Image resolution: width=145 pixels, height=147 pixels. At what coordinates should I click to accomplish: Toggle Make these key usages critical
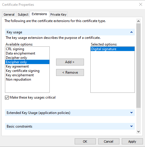click(x=7, y=97)
